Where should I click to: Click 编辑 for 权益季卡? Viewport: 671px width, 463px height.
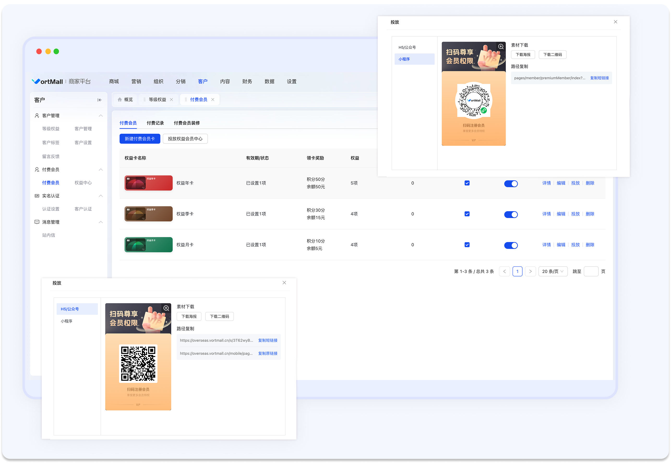(x=561, y=214)
